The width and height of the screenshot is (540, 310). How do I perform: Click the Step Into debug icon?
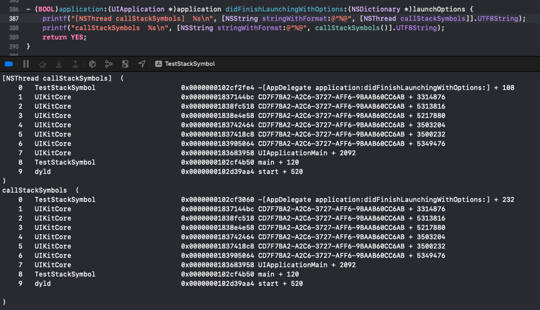tap(59, 64)
